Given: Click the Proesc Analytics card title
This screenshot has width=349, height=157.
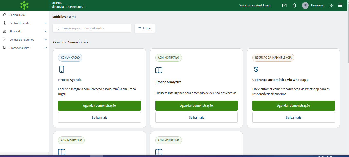Looking at the screenshot, I should pos(168,82).
